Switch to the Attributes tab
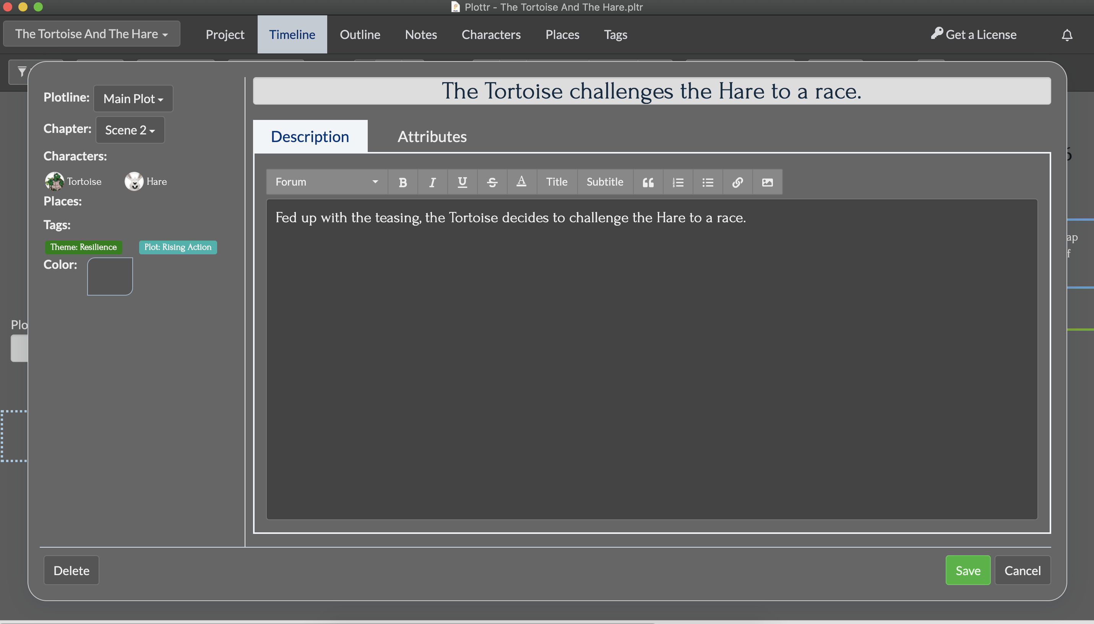This screenshot has width=1094, height=624. click(432, 137)
